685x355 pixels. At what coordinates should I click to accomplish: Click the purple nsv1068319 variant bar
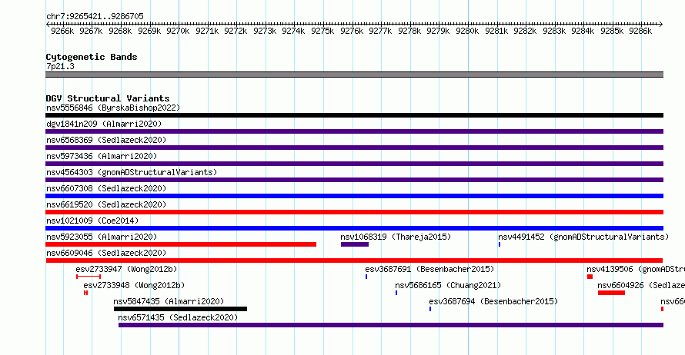click(355, 244)
